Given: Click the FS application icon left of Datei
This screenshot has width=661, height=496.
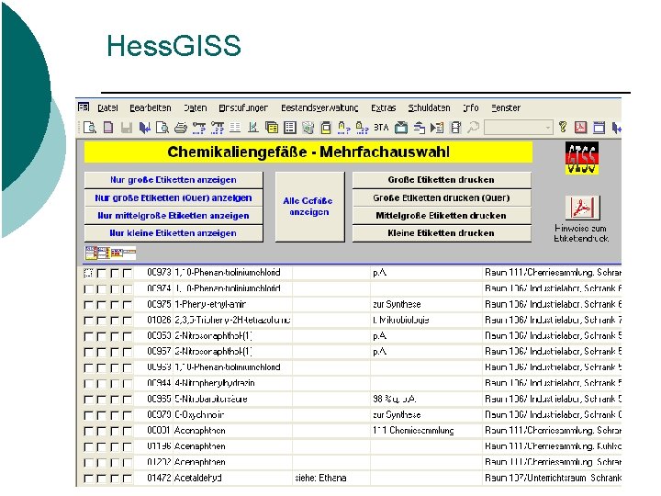Looking at the screenshot, I should point(84,107).
